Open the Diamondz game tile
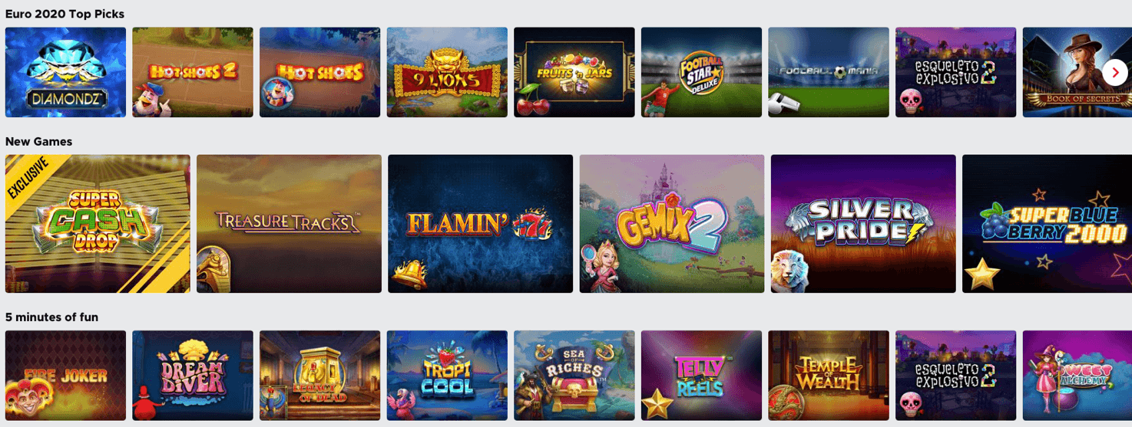Viewport: 1132px width, 427px height. click(x=65, y=72)
